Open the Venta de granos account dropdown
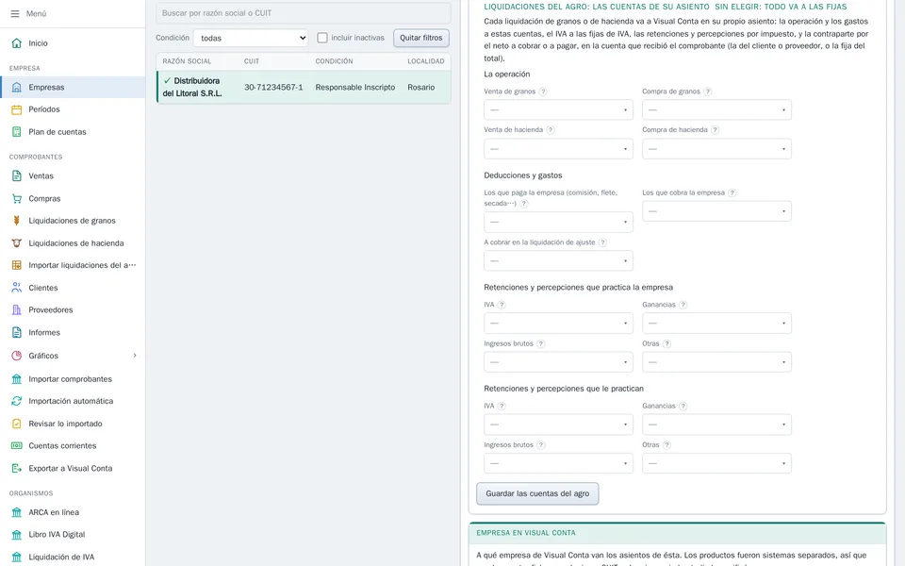Image resolution: width=905 pixels, height=566 pixels. point(558,109)
